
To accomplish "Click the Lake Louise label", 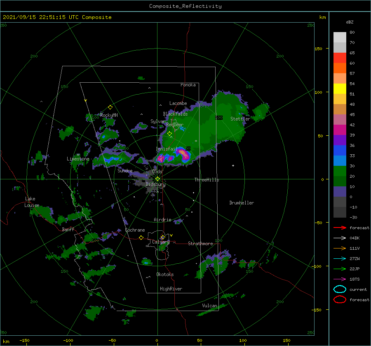I will (32, 202).
